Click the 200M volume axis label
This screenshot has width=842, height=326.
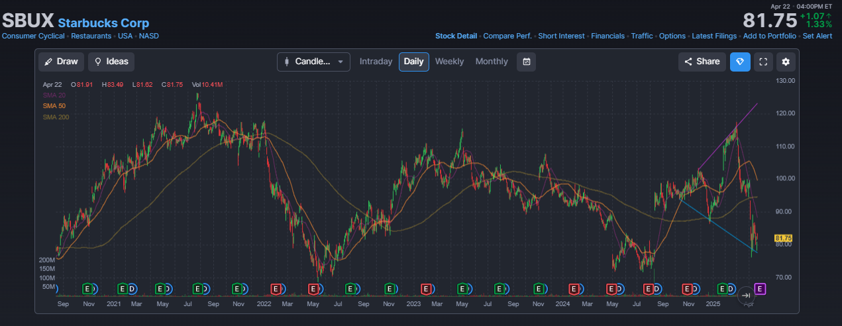coord(47,260)
